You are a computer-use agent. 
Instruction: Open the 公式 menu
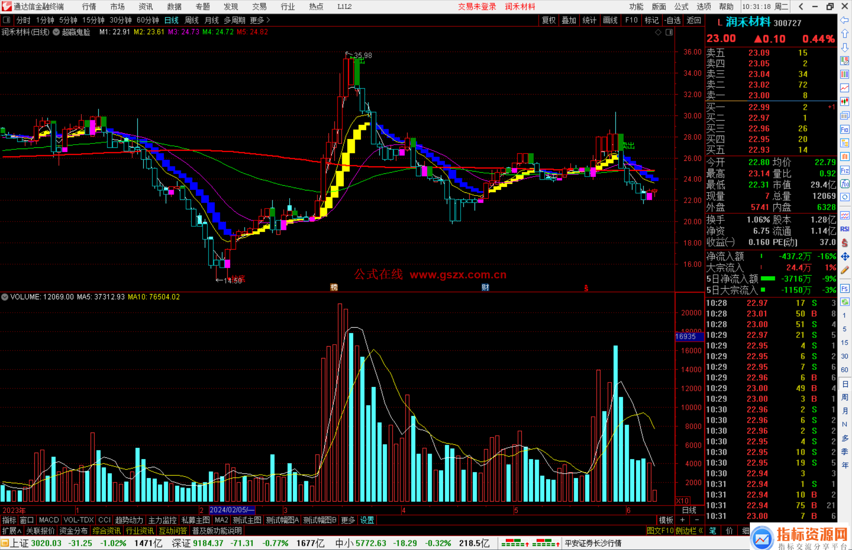tap(681, 6)
